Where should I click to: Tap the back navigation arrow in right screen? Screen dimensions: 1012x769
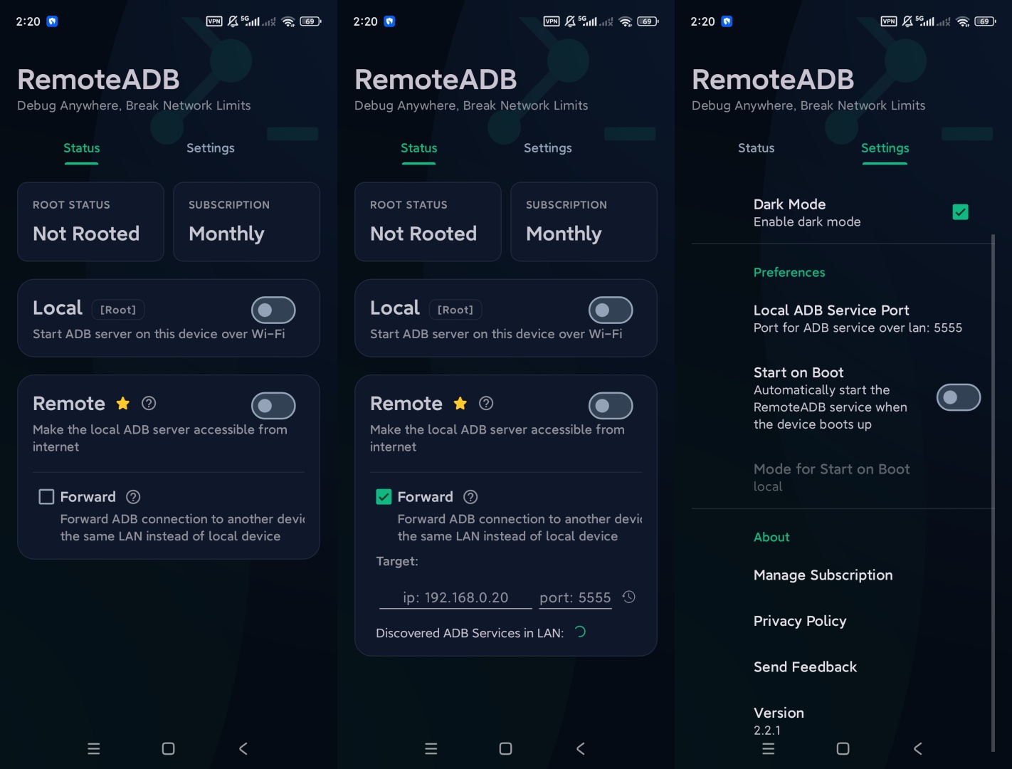[918, 748]
